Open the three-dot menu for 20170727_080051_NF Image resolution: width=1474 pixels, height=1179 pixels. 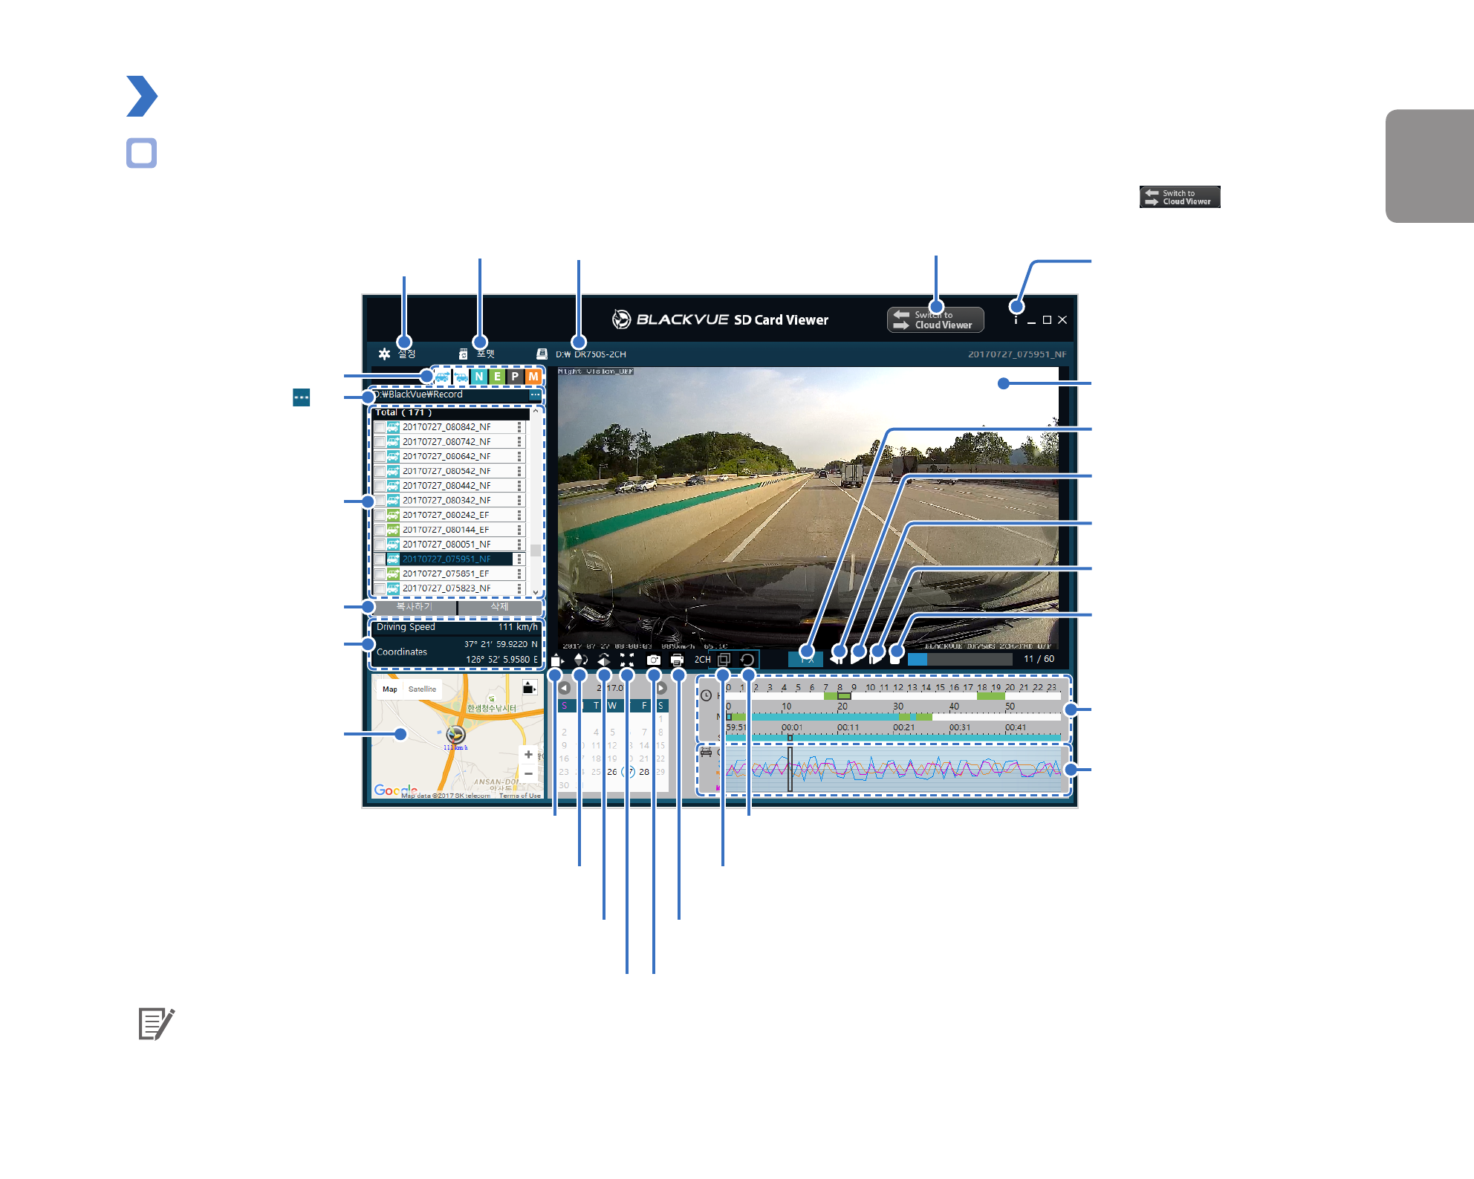(x=519, y=545)
